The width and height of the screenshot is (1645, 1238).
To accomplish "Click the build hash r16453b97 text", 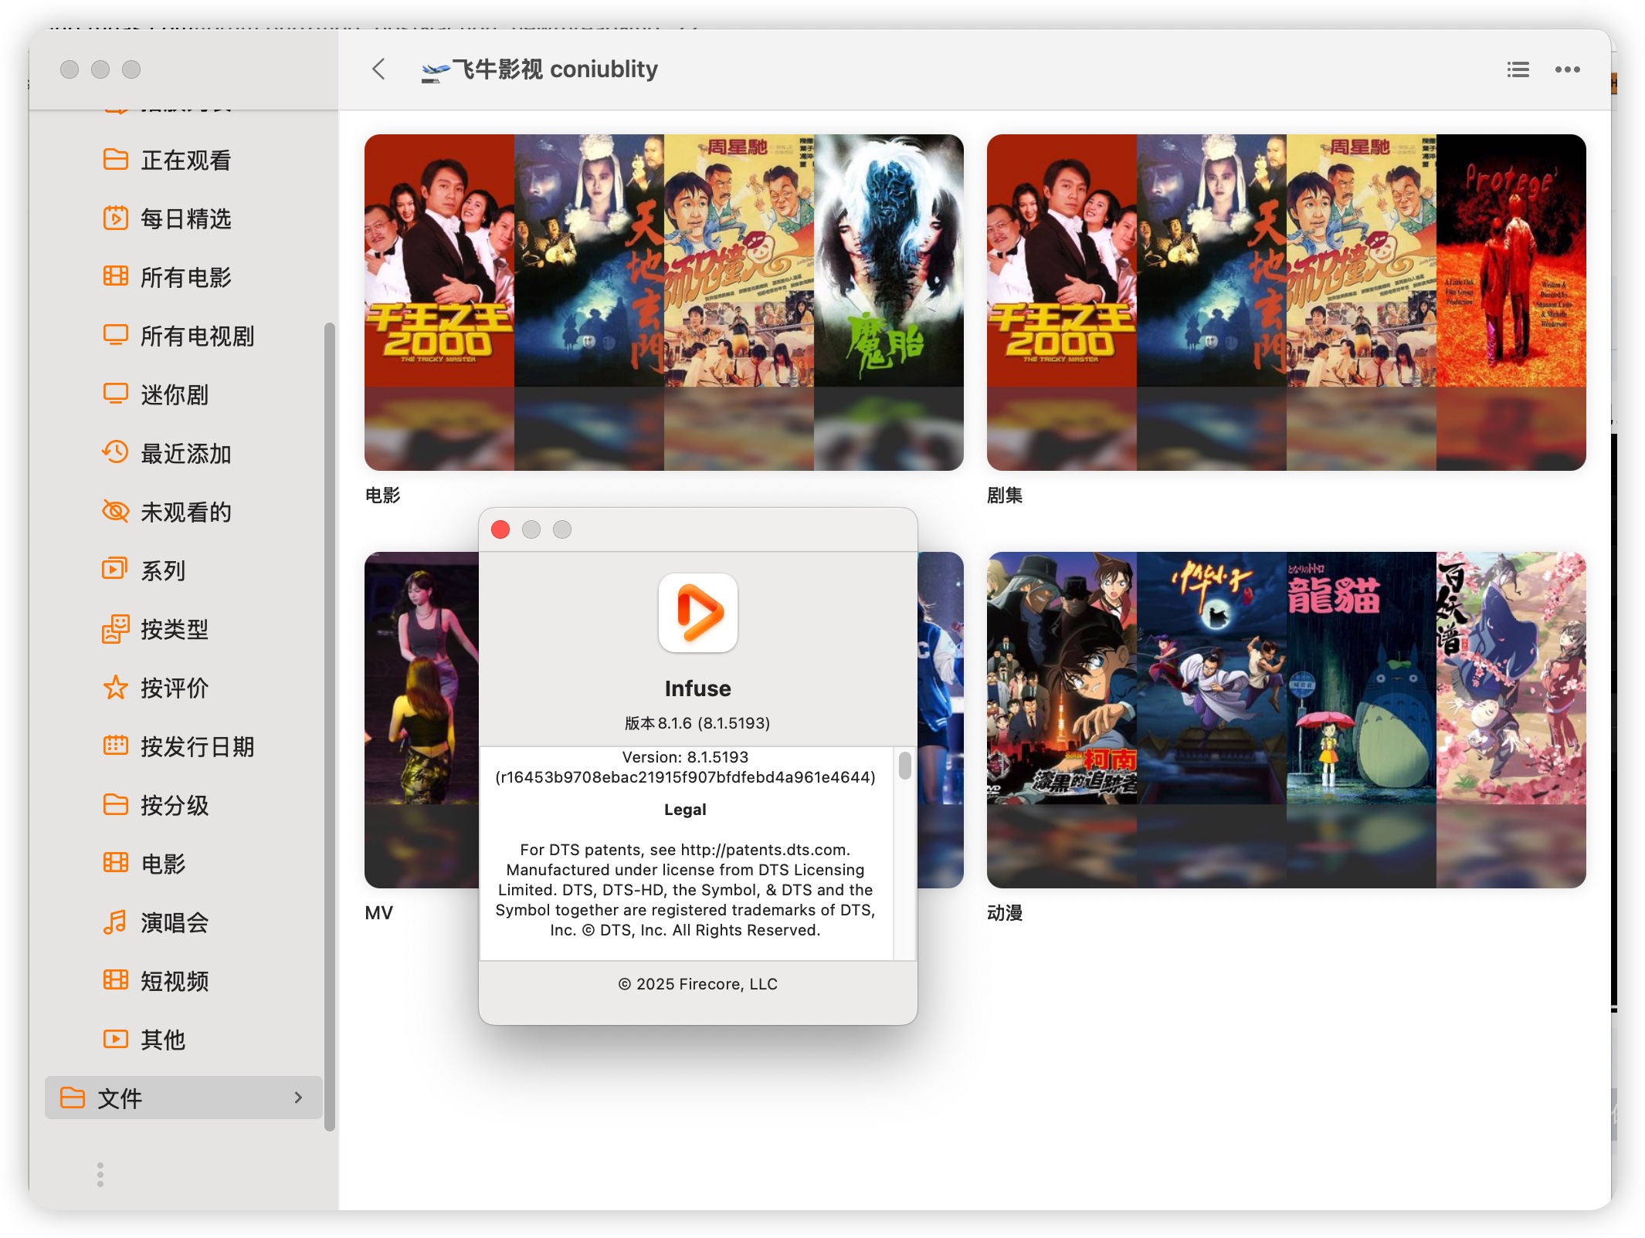I will point(685,776).
